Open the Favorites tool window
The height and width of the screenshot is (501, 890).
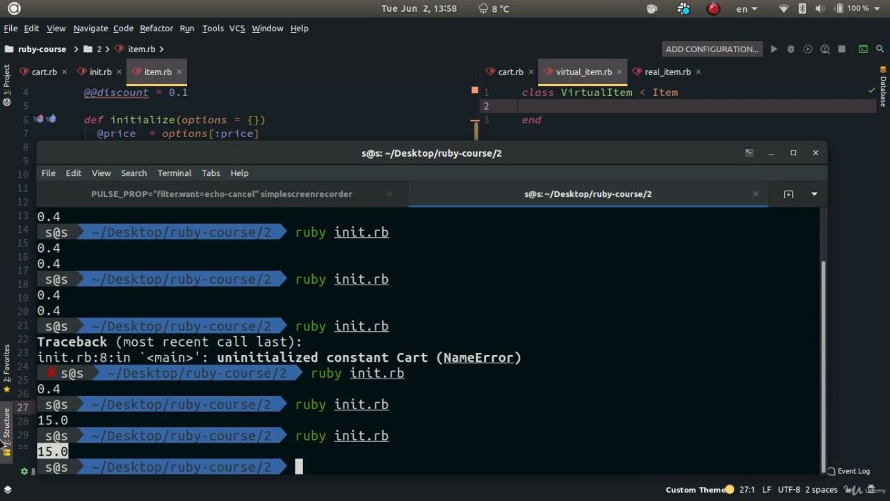tap(6, 369)
